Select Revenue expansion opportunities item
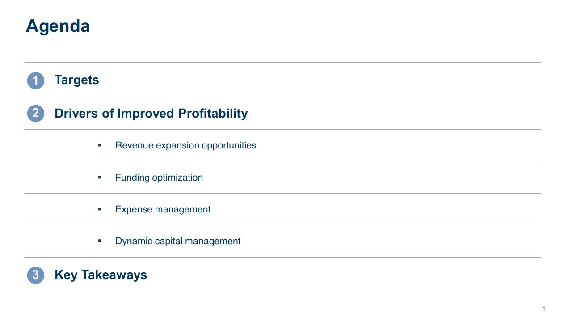 185,145
